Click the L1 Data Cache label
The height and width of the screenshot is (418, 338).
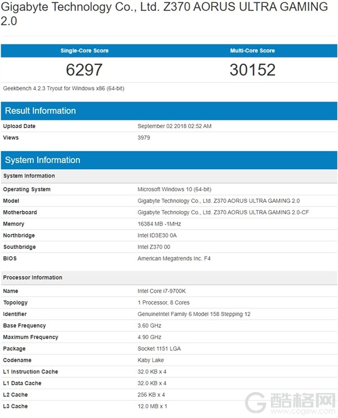coord(22,383)
